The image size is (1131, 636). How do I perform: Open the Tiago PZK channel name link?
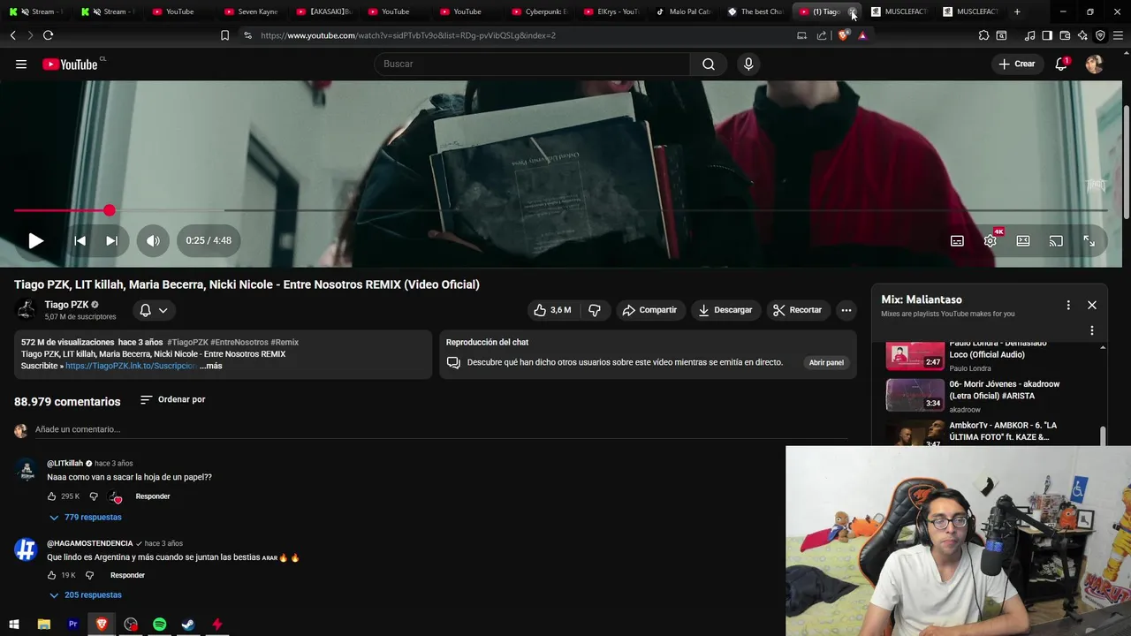[67, 305]
